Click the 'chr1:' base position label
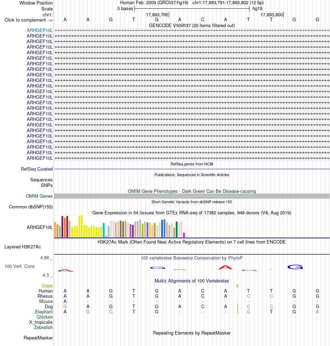The width and height of the screenshot is (330, 346). [x=48, y=15]
